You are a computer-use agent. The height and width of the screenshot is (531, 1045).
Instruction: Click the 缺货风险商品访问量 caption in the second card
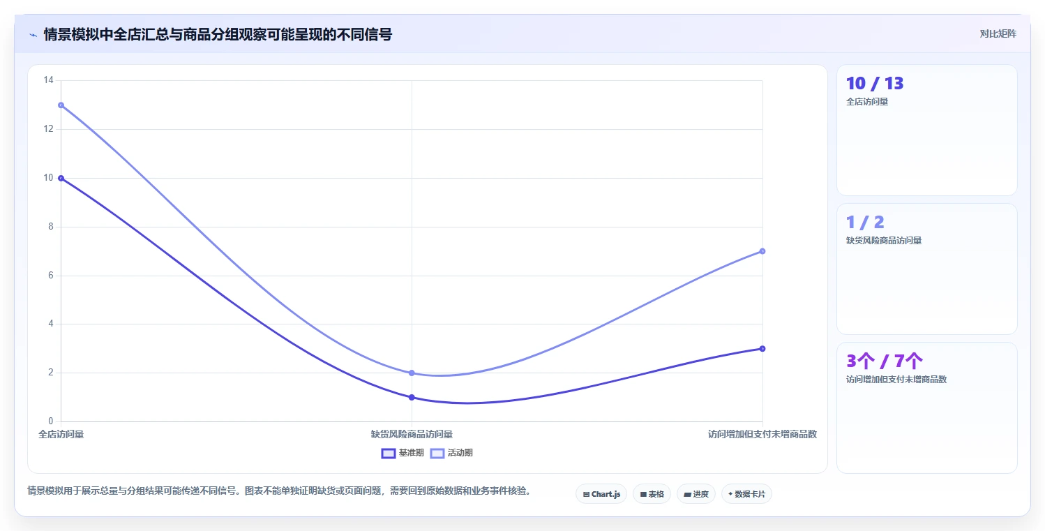pyautogui.click(x=884, y=241)
